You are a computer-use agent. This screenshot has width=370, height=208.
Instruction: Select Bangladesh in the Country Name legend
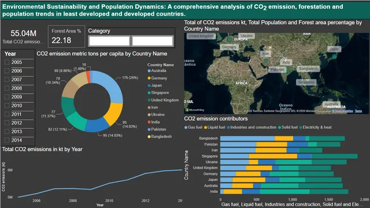point(160,136)
